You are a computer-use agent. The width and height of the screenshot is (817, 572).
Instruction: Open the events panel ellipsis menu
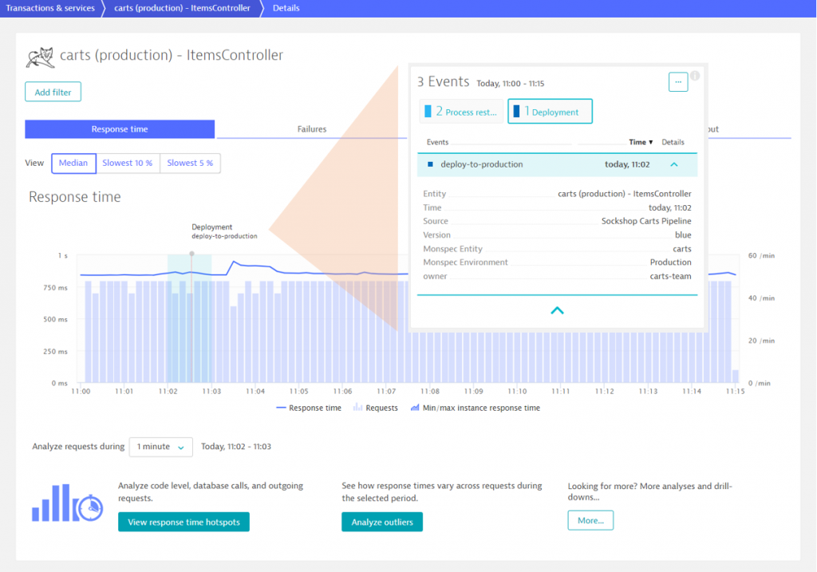click(677, 81)
